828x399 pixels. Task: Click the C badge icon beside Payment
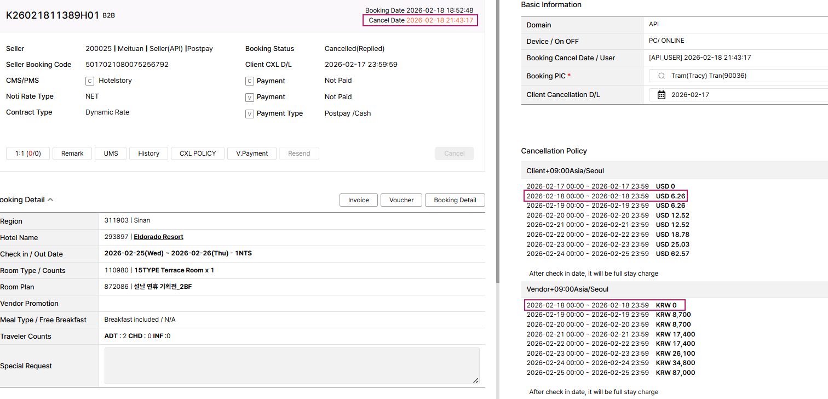pyautogui.click(x=250, y=81)
